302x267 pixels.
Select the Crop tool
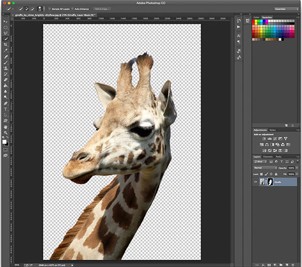5,44
